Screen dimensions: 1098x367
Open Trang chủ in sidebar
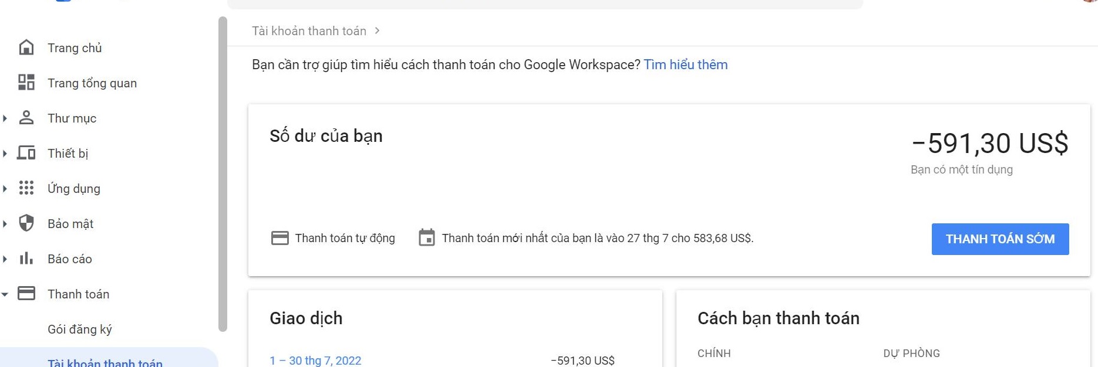pos(75,48)
